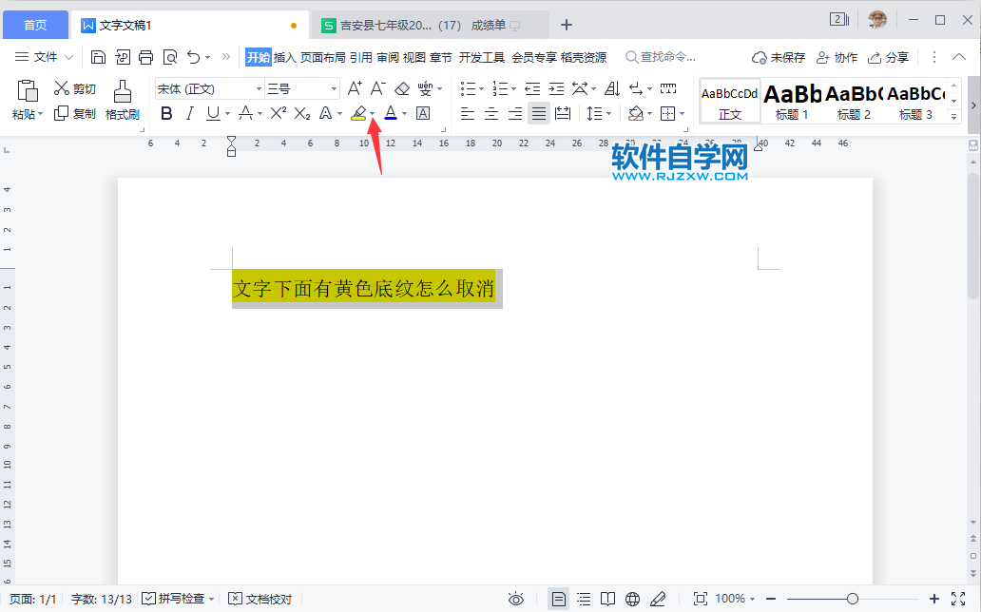
Task: Apply text highlight color
Action: [x=359, y=113]
